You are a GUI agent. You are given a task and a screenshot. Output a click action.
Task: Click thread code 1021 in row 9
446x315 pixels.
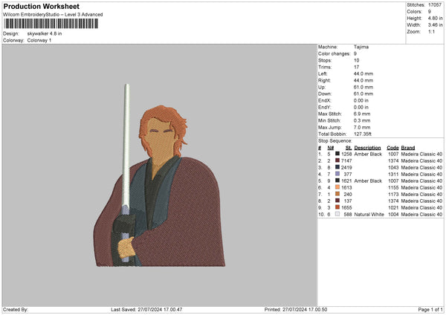(393, 207)
